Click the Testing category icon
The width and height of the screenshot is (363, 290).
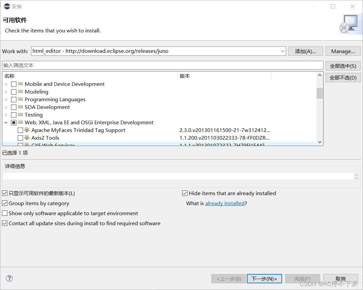20,114
